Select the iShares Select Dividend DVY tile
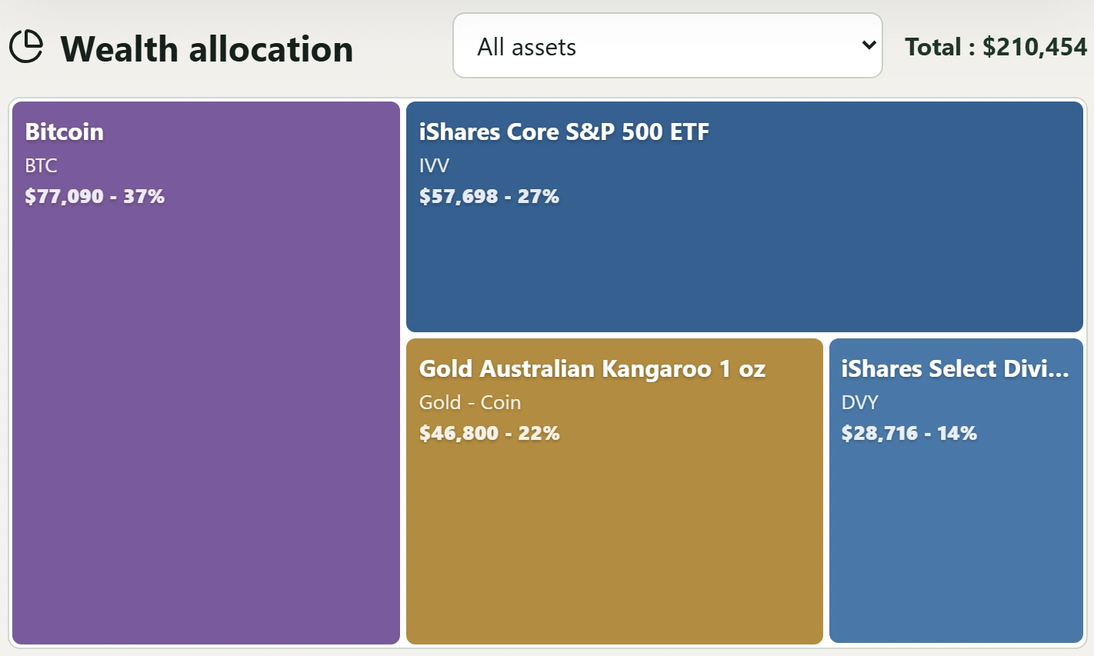This screenshot has height=656, width=1094. pyautogui.click(x=956, y=491)
